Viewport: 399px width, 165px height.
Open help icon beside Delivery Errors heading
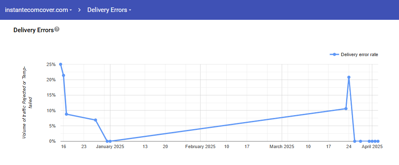pyautogui.click(x=57, y=29)
